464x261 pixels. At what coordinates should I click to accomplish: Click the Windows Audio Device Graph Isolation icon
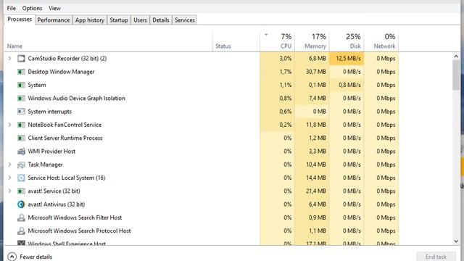(21, 99)
